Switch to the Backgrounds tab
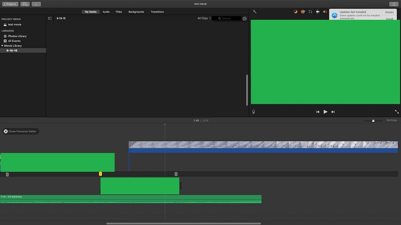The image size is (401, 225). 136,12
